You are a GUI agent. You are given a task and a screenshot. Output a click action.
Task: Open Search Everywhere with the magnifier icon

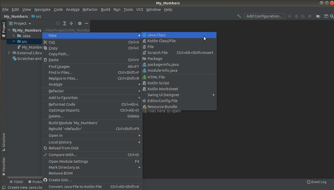coord(332,16)
